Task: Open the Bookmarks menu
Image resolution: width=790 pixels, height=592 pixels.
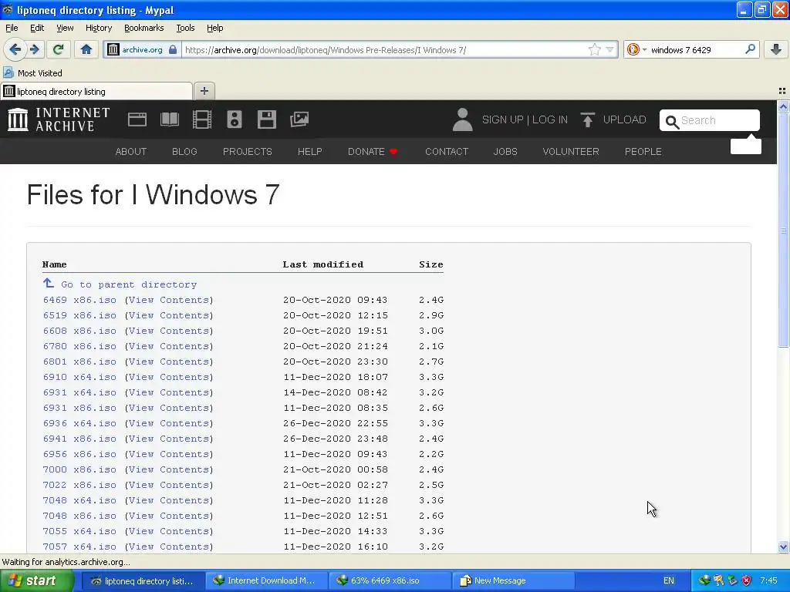Action: (x=143, y=28)
